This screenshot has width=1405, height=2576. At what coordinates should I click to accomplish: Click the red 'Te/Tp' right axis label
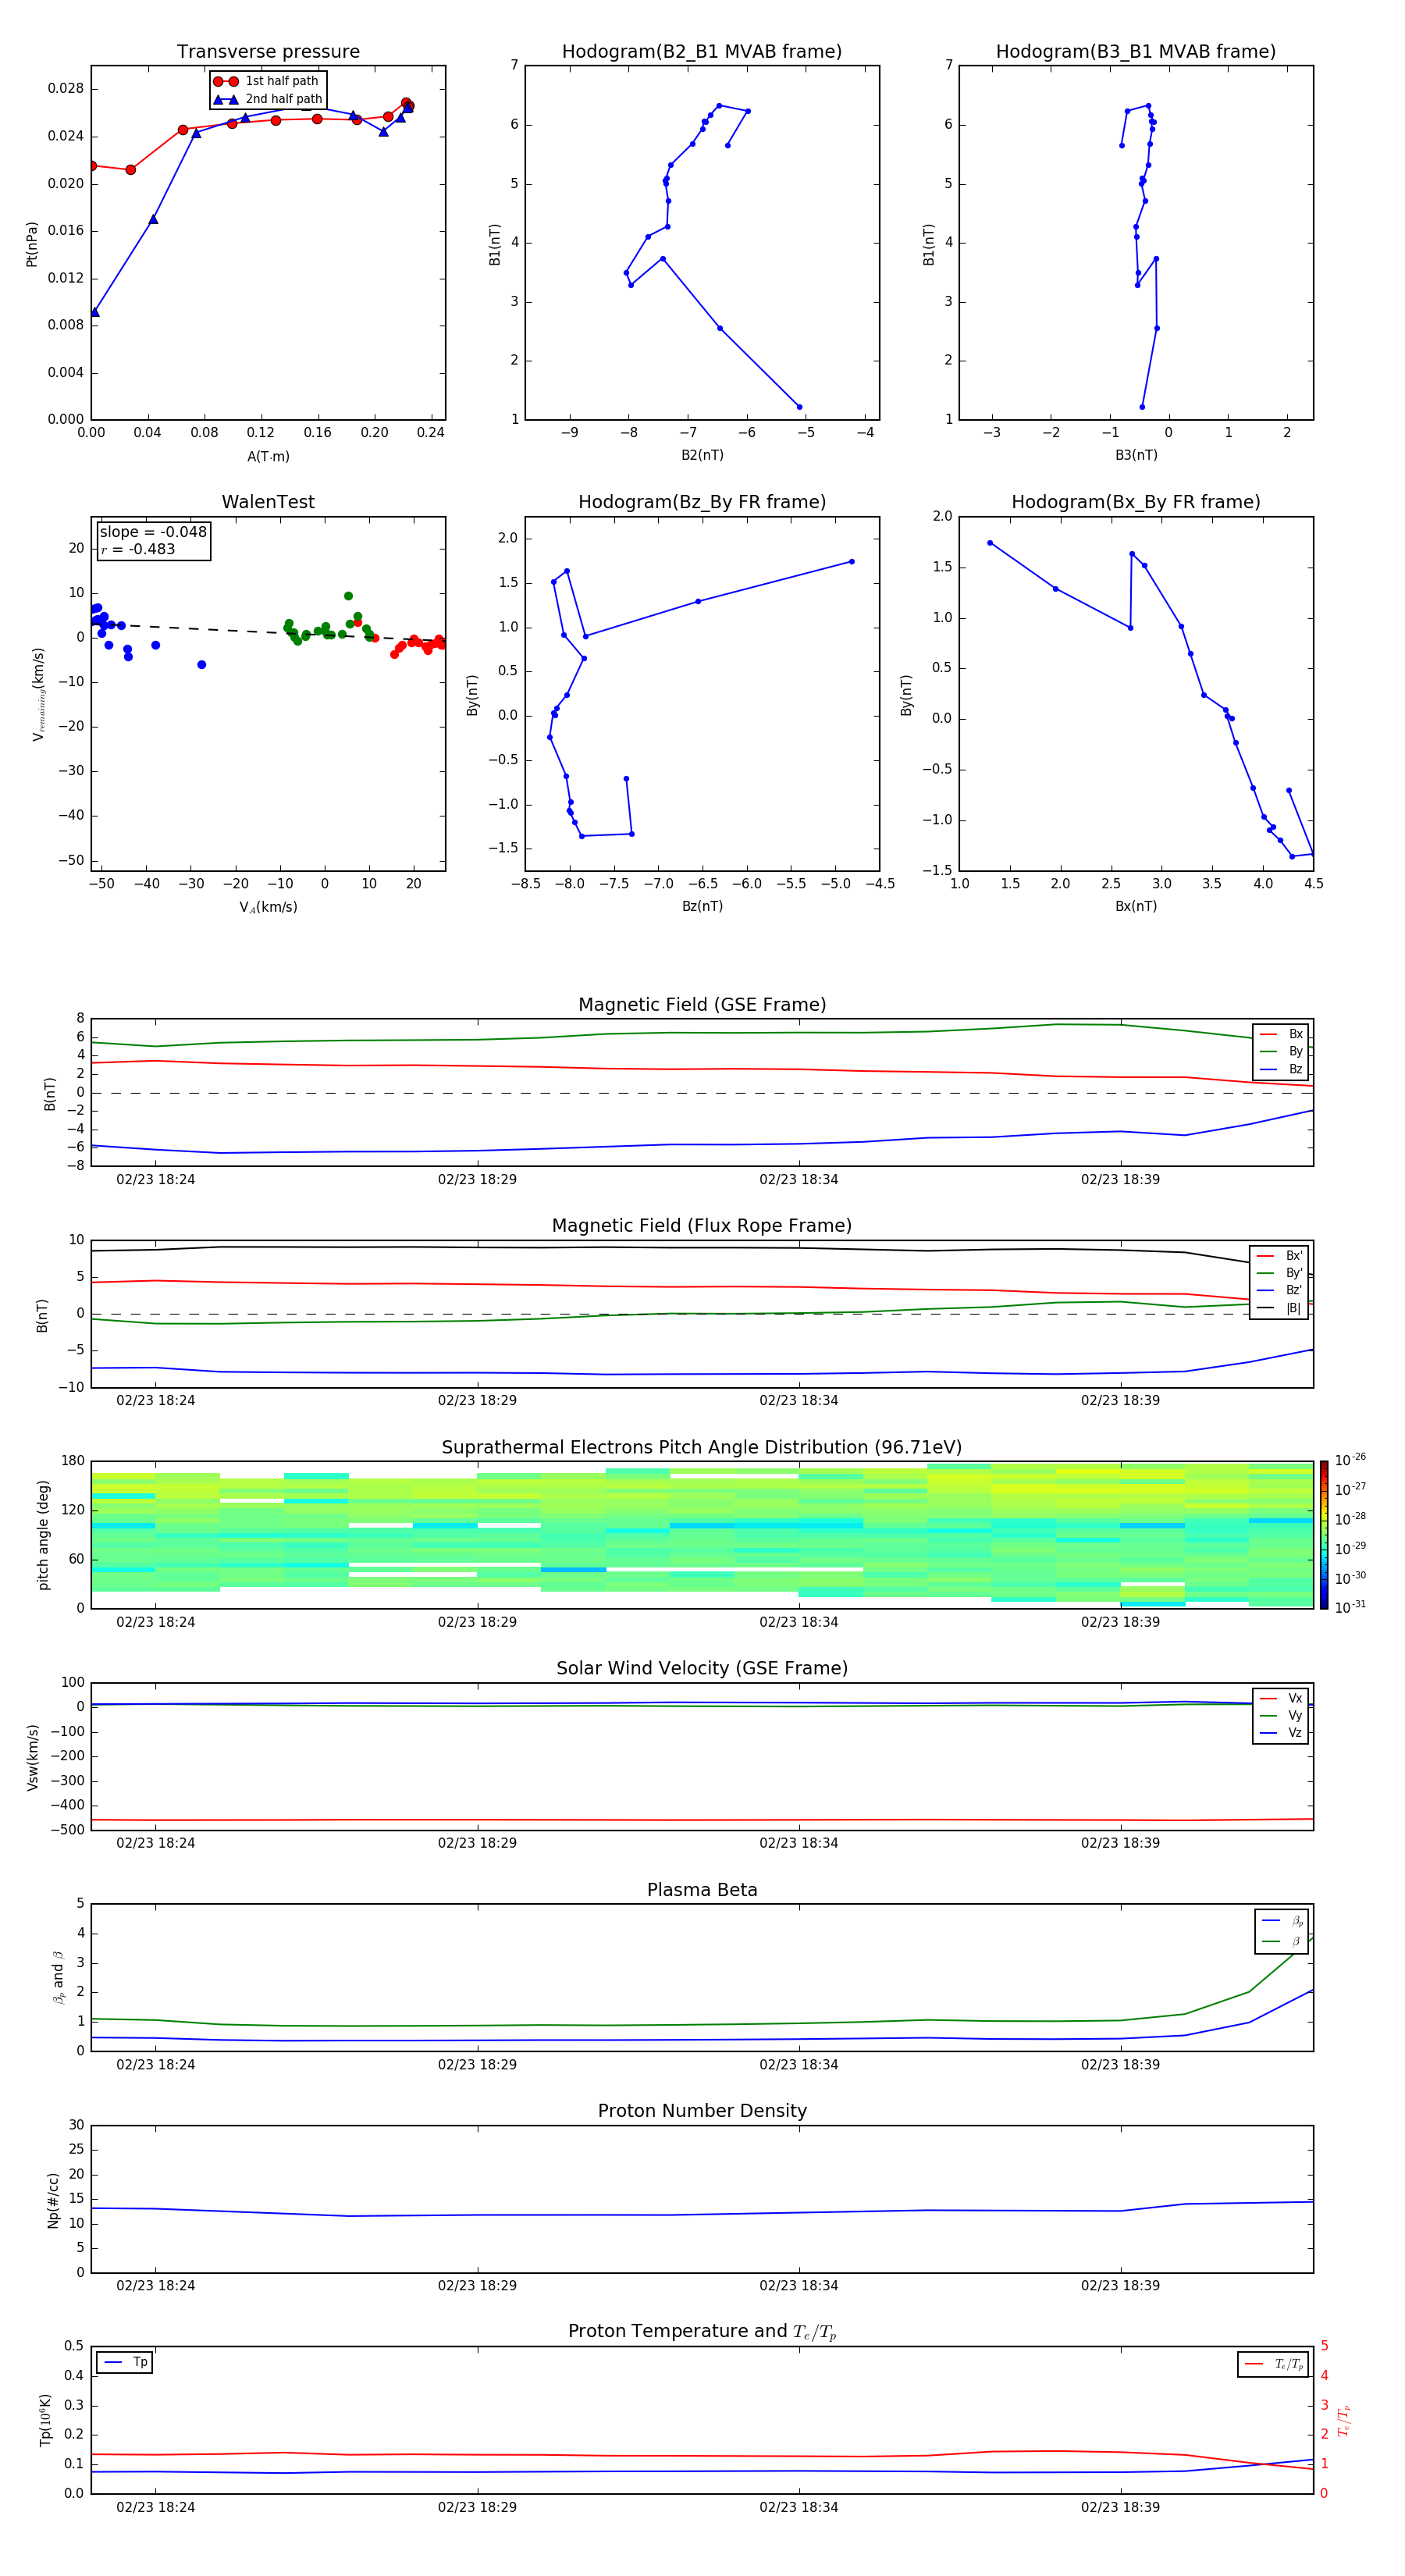pyautogui.click(x=1344, y=2420)
